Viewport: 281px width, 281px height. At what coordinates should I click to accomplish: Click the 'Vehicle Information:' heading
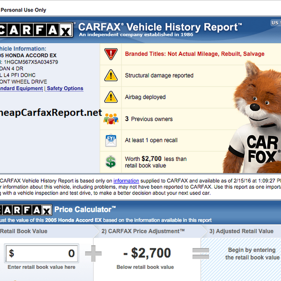point(23,49)
